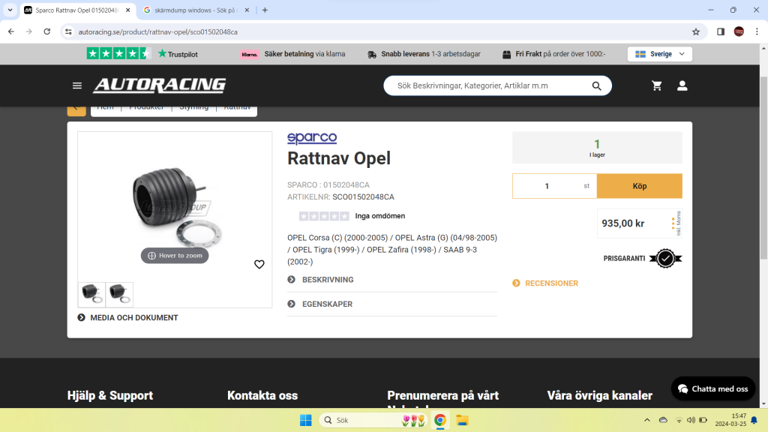Select the second product thumbnail

119,294
